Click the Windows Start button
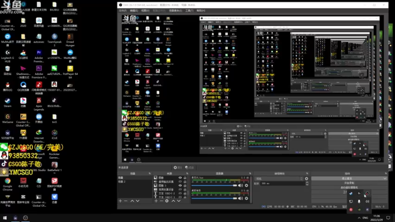 pos(5,218)
